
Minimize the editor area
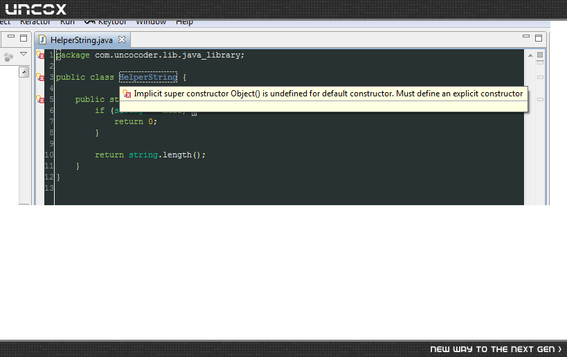pos(526,36)
